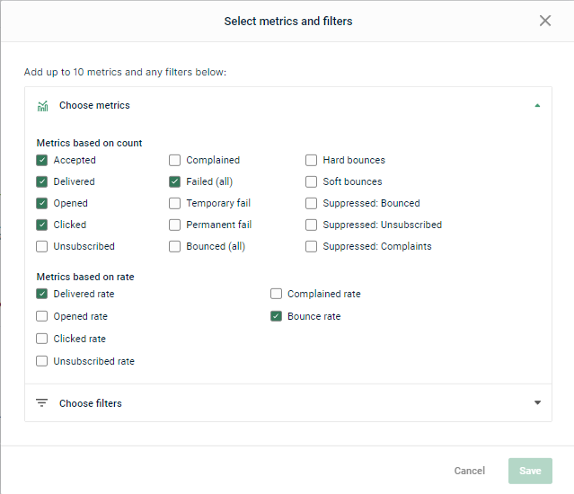Expand the Choose filters section arrow

click(x=537, y=403)
